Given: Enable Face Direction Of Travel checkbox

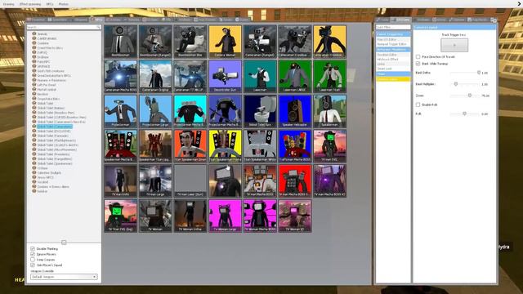Looking at the screenshot, I should (x=418, y=56).
